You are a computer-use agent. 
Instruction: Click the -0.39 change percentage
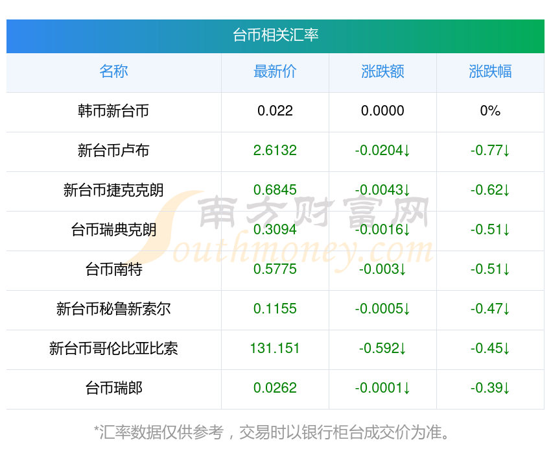coord(490,388)
